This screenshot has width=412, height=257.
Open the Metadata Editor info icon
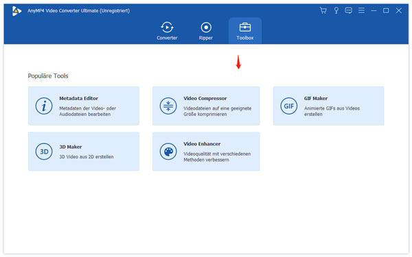(x=44, y=106)
